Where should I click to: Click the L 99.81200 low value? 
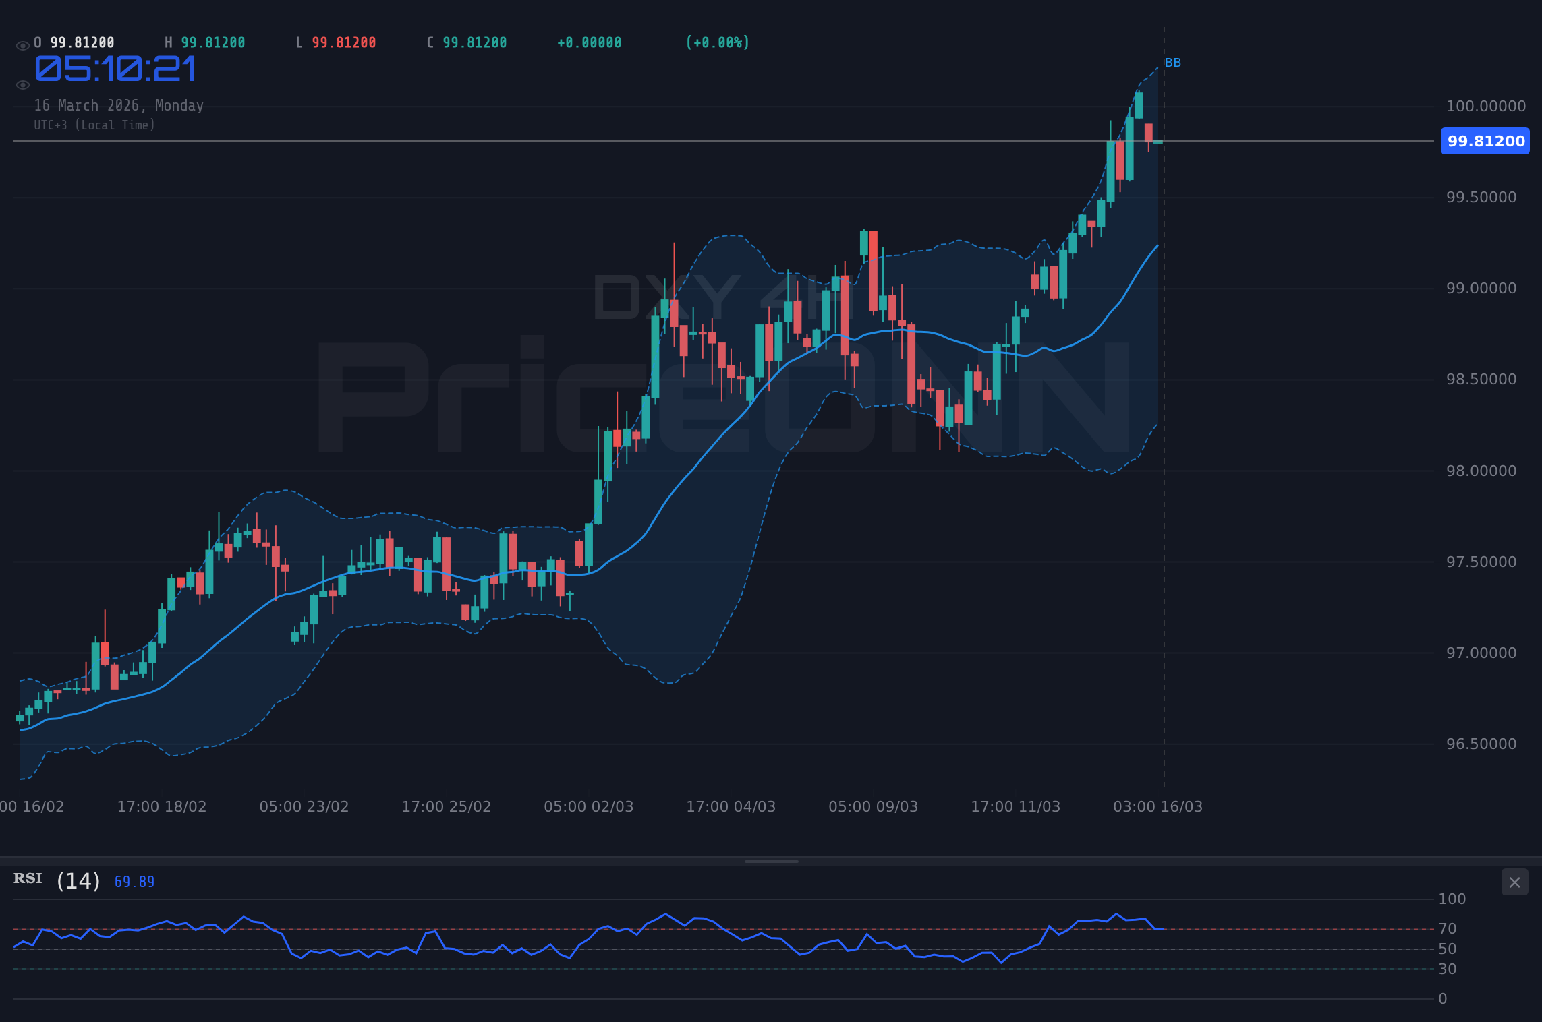pos(336,42)
